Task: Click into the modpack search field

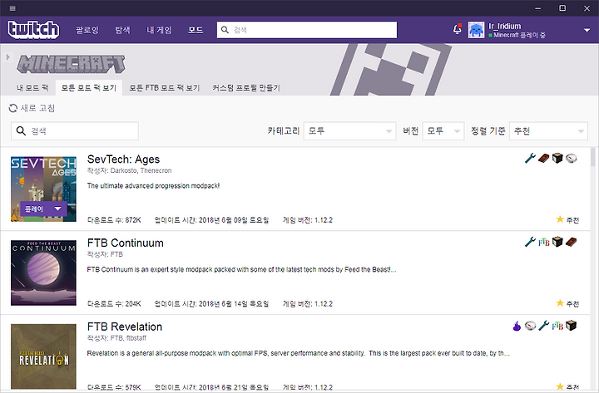Action: point(75,131)
